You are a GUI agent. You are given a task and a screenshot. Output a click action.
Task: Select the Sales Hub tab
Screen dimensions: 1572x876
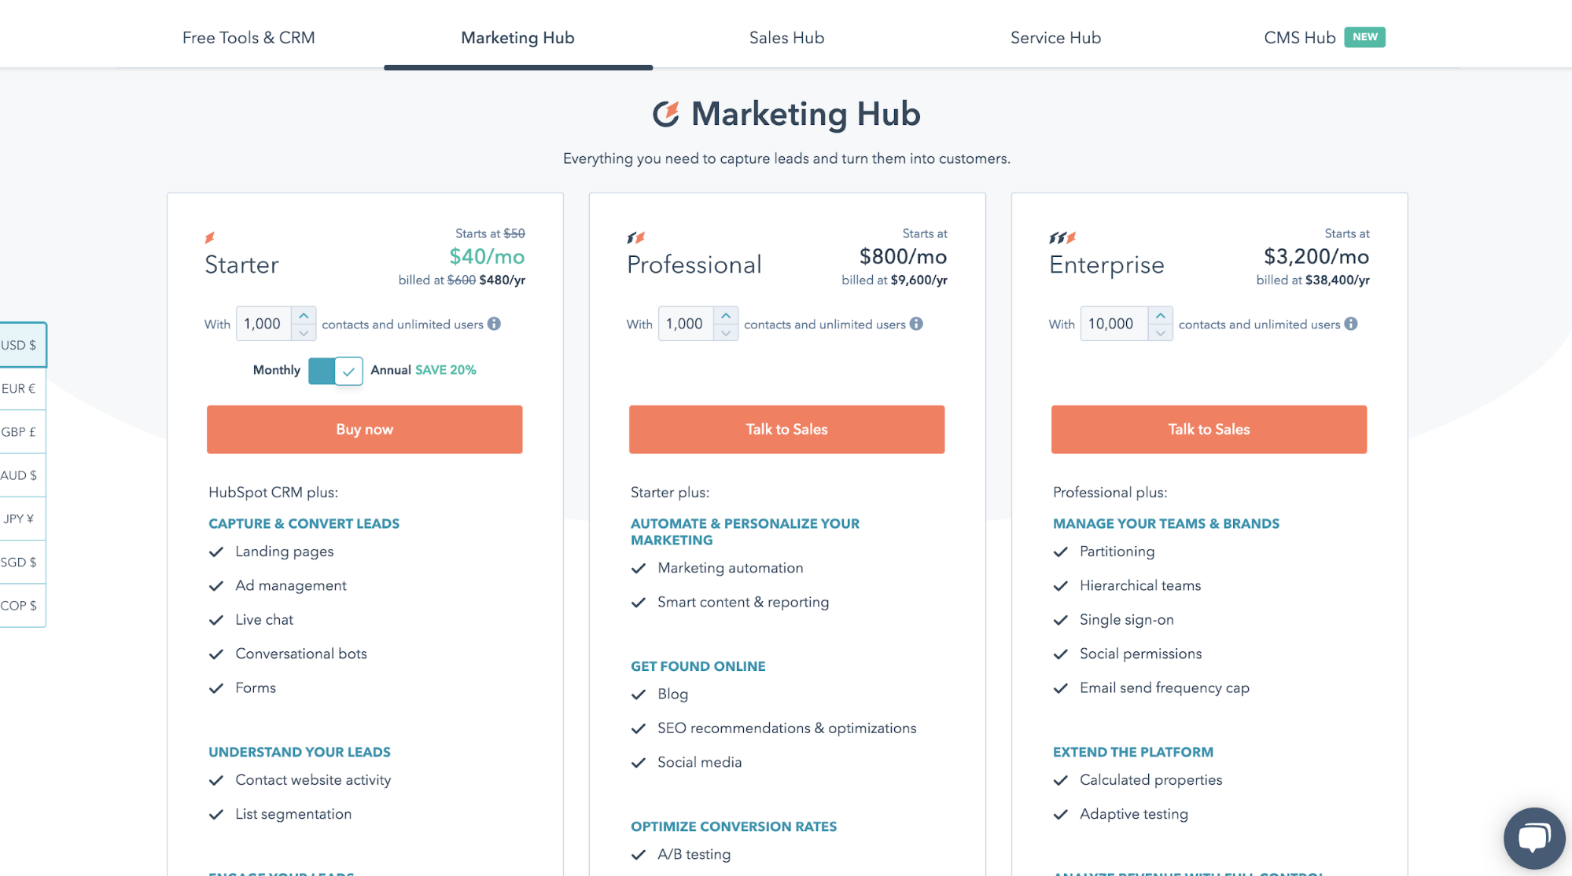click(x=787, y=37)
